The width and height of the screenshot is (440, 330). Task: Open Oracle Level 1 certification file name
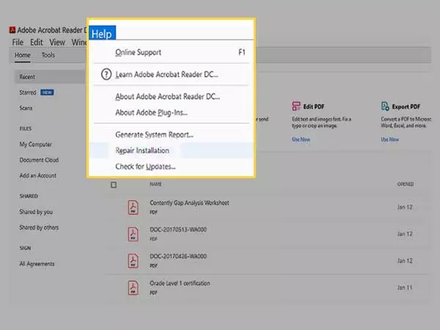point(180,283)
